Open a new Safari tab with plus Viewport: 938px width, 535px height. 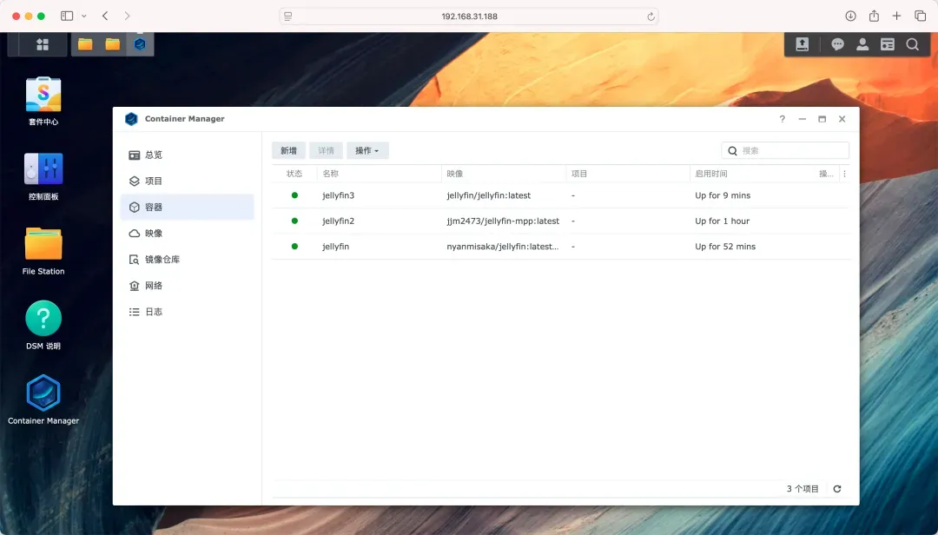[x=896, y=17]
